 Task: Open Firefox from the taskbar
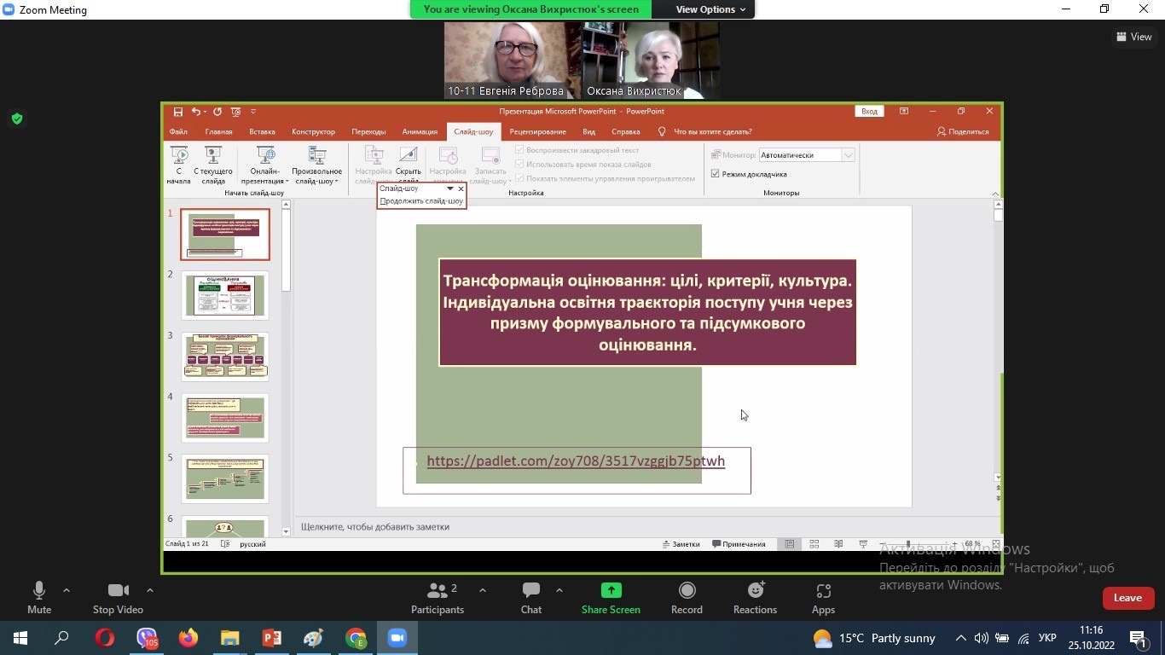click(x=188, y=638)
